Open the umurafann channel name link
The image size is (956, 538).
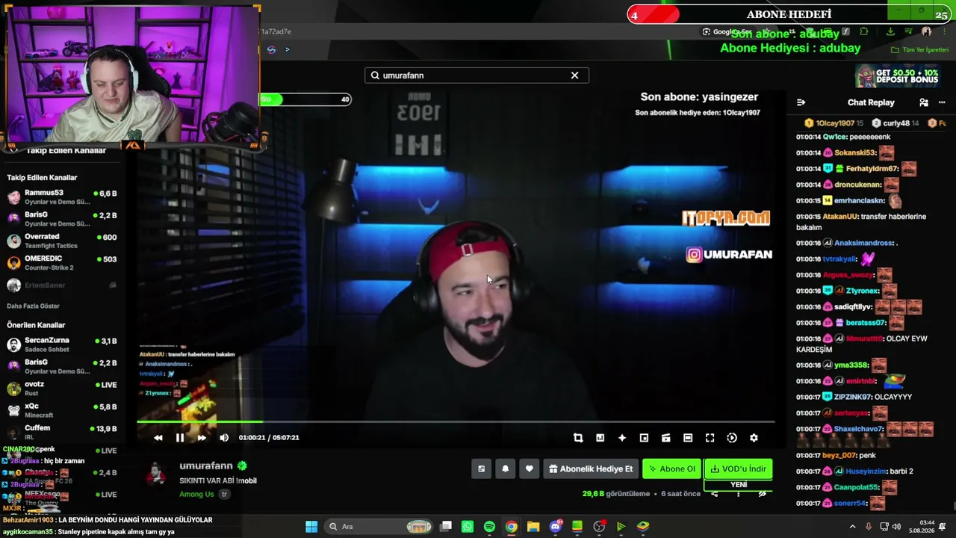206,466
